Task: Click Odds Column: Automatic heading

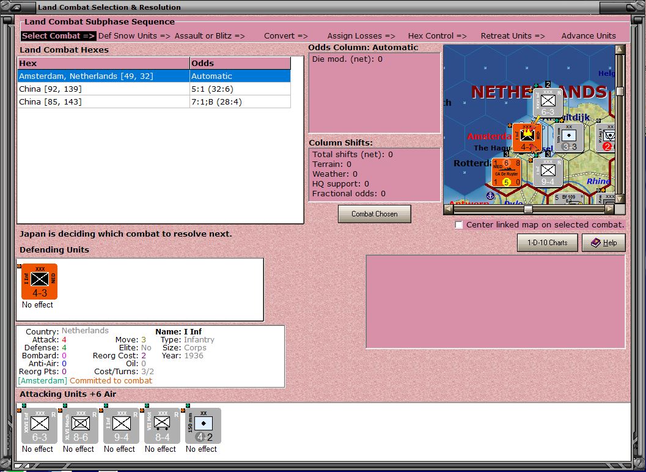Action: [363, 48]
